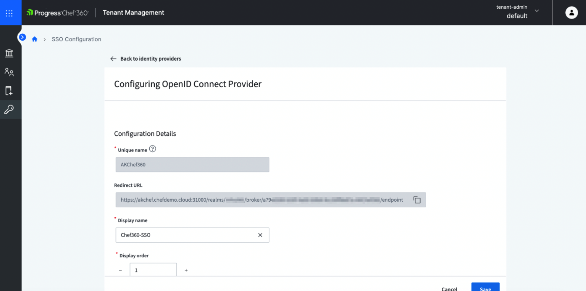Increase the display order value
Image resolution: width=586 pixels, height=291 pixels.
click(x=186, y=270)
